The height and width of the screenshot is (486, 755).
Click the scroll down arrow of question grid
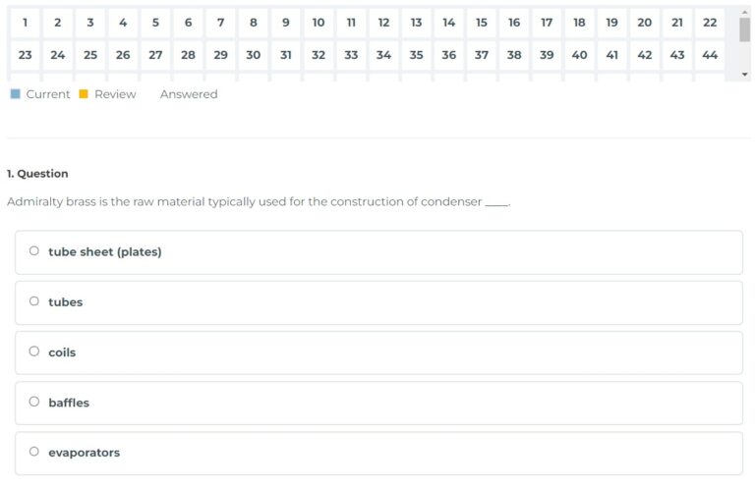click(744, 74)
